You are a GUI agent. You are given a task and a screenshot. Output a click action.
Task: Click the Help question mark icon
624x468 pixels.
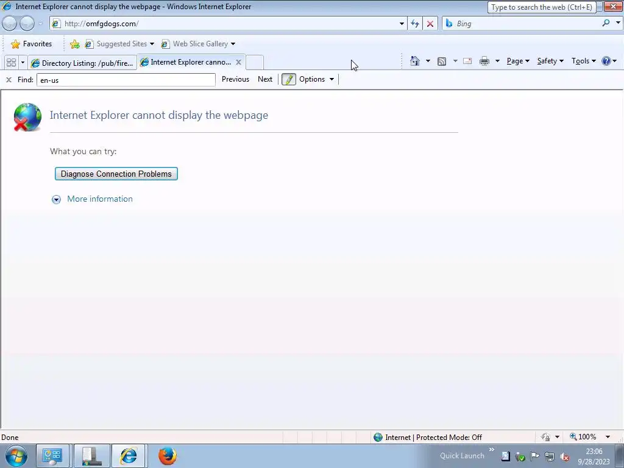pos(606,61)
